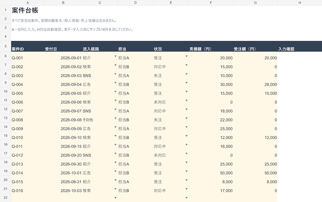322x202 pixels.
Task: Click SNS in Q-003 row
Action: 87,76
